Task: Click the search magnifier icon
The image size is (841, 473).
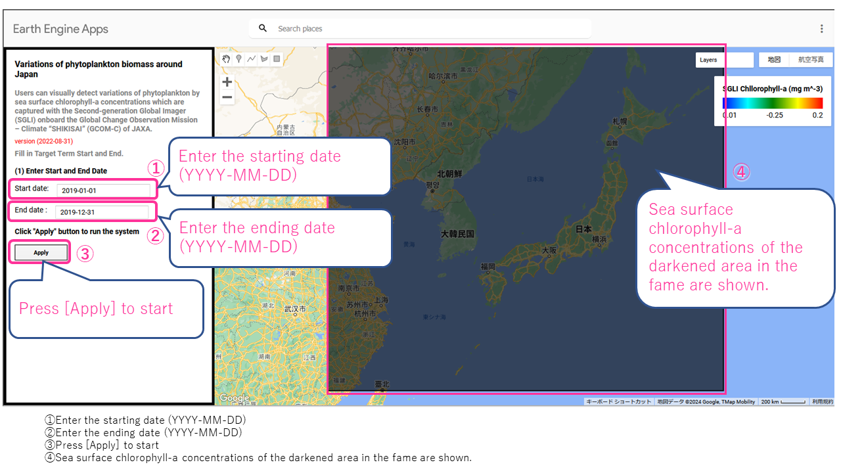Action: coord(263,28)
